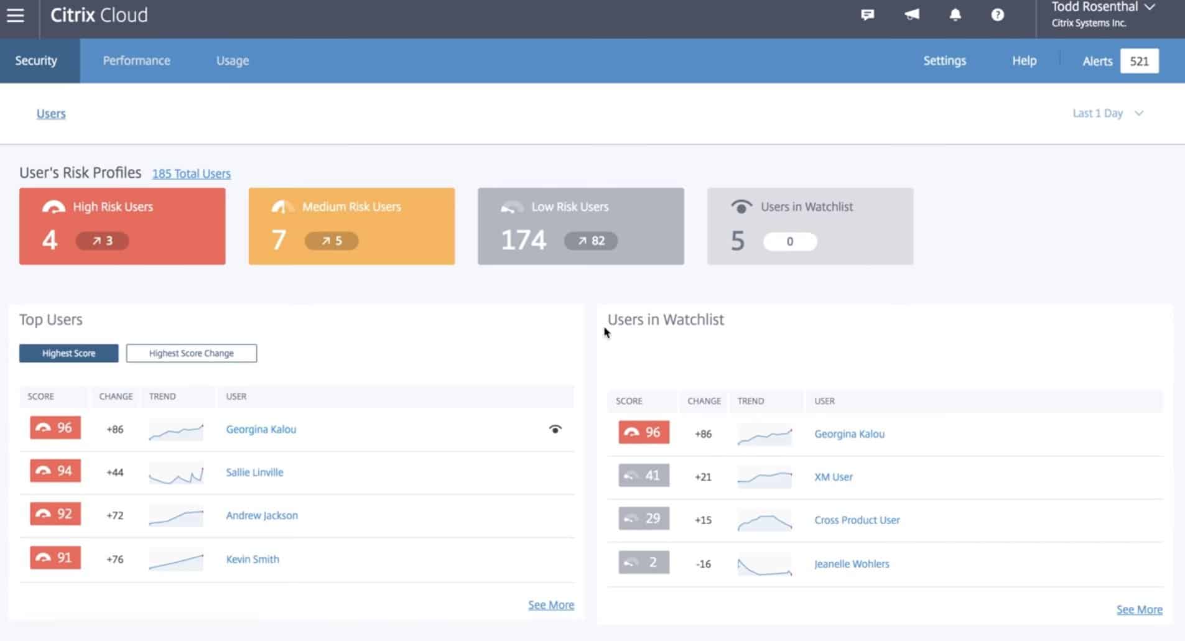Open Sallie Linville's user profile
Image resolution: width=1185 pixels, height=641 pixels.
pos(254,473)
